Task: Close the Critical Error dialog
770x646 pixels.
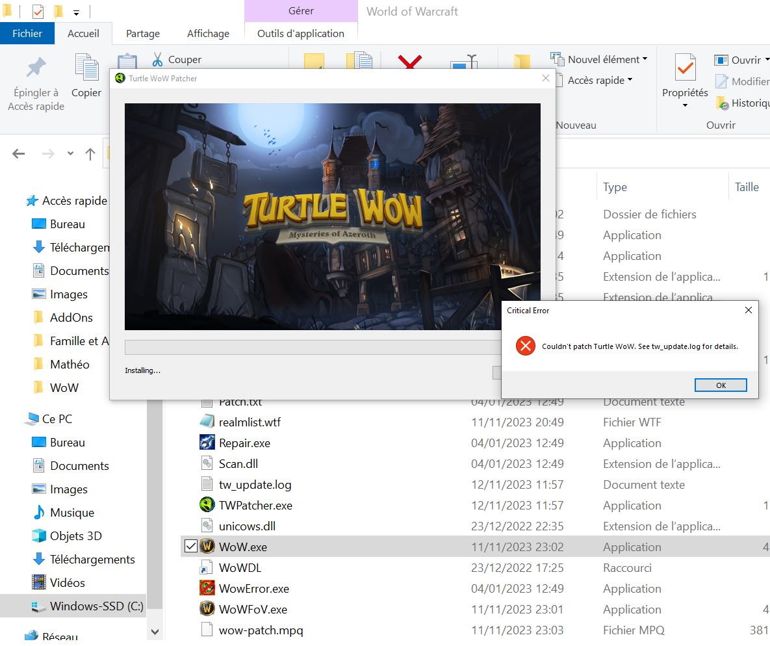Action: pyautogui.click(x=748, y=310)
